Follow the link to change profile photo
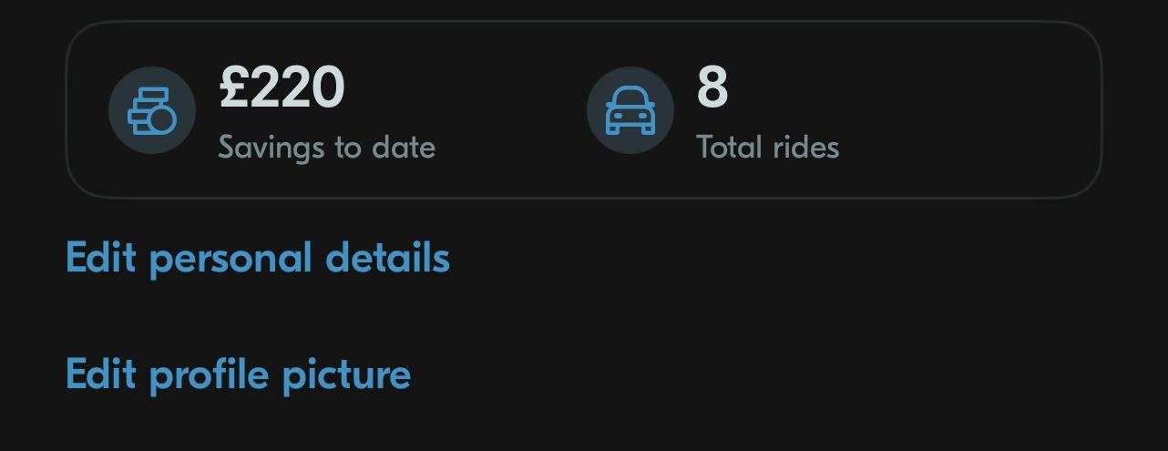The width and height of the screenshot is (1168, 451). point(238,374)
